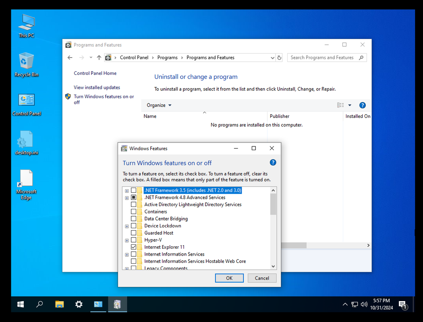The width and height of the screenshot is (423, 322).
Task: Click the features list vertical scrollbar thumb
Action: (x=273, y=204)
